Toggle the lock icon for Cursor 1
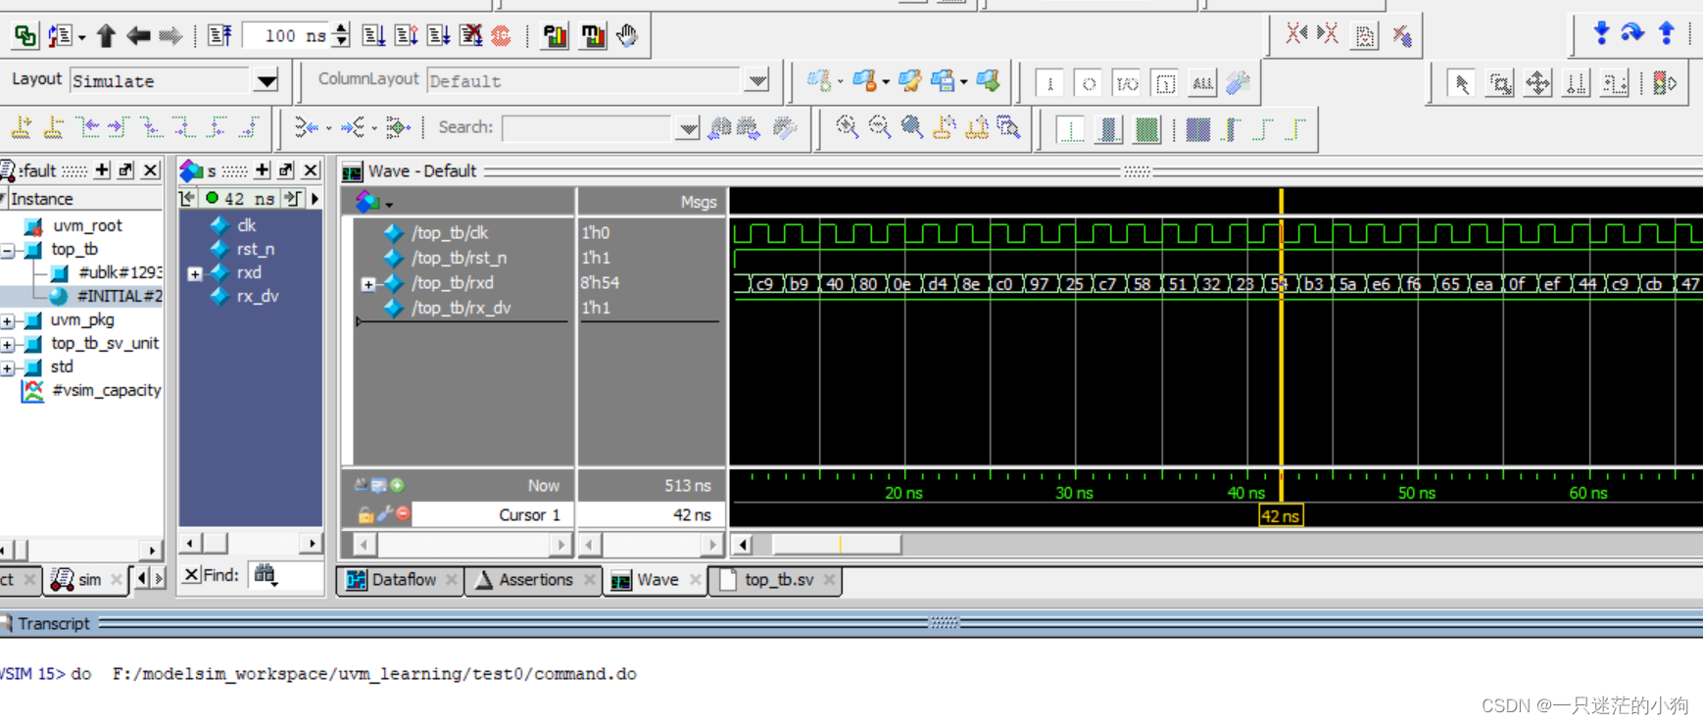The height and width of the screenshot is (724, 1703). [x=365, y=514]
